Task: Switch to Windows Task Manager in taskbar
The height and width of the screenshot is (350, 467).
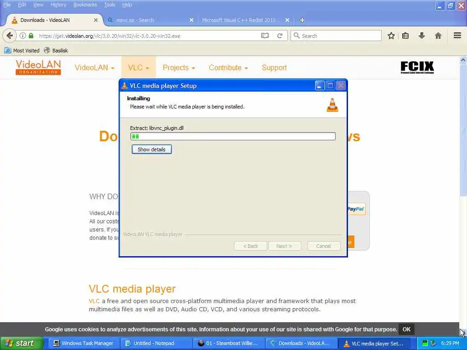Action: pos(84,343)
